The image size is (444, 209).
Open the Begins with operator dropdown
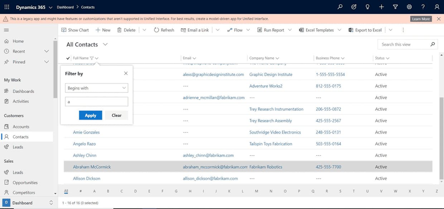click(x=97, y=88)
